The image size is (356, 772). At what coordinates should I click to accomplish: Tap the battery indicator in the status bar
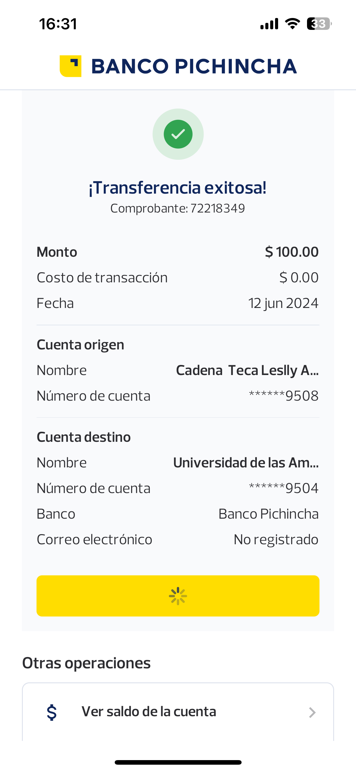(319, 24)
